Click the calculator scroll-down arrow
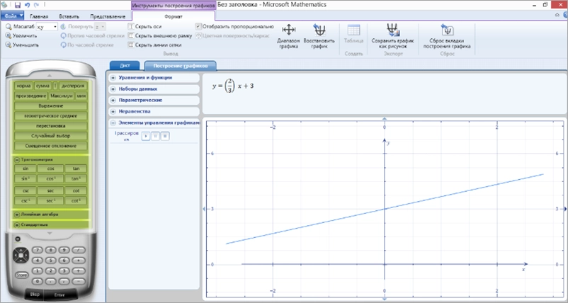This screenshot has width=568, height=303. [x=50, y=234]
